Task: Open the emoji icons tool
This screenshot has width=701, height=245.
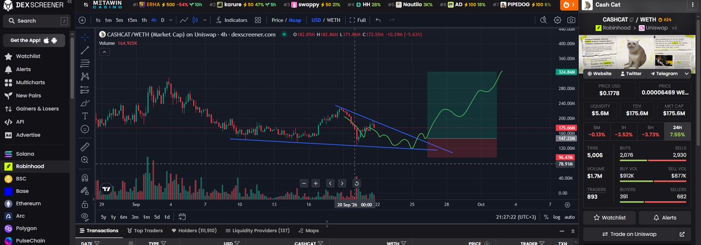Action: 85,129
